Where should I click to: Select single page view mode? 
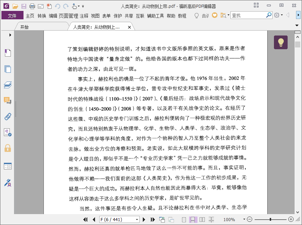click(184, 219)
